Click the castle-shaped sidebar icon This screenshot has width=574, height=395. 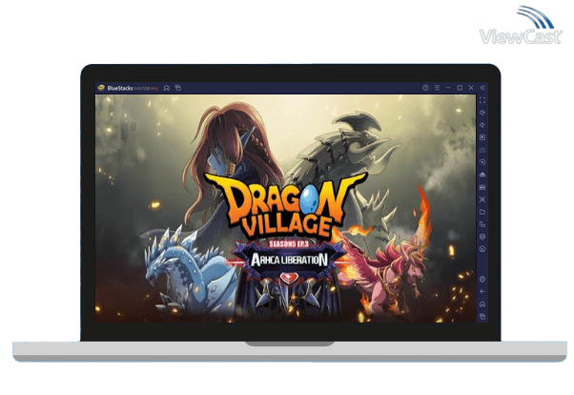point(482,187)
